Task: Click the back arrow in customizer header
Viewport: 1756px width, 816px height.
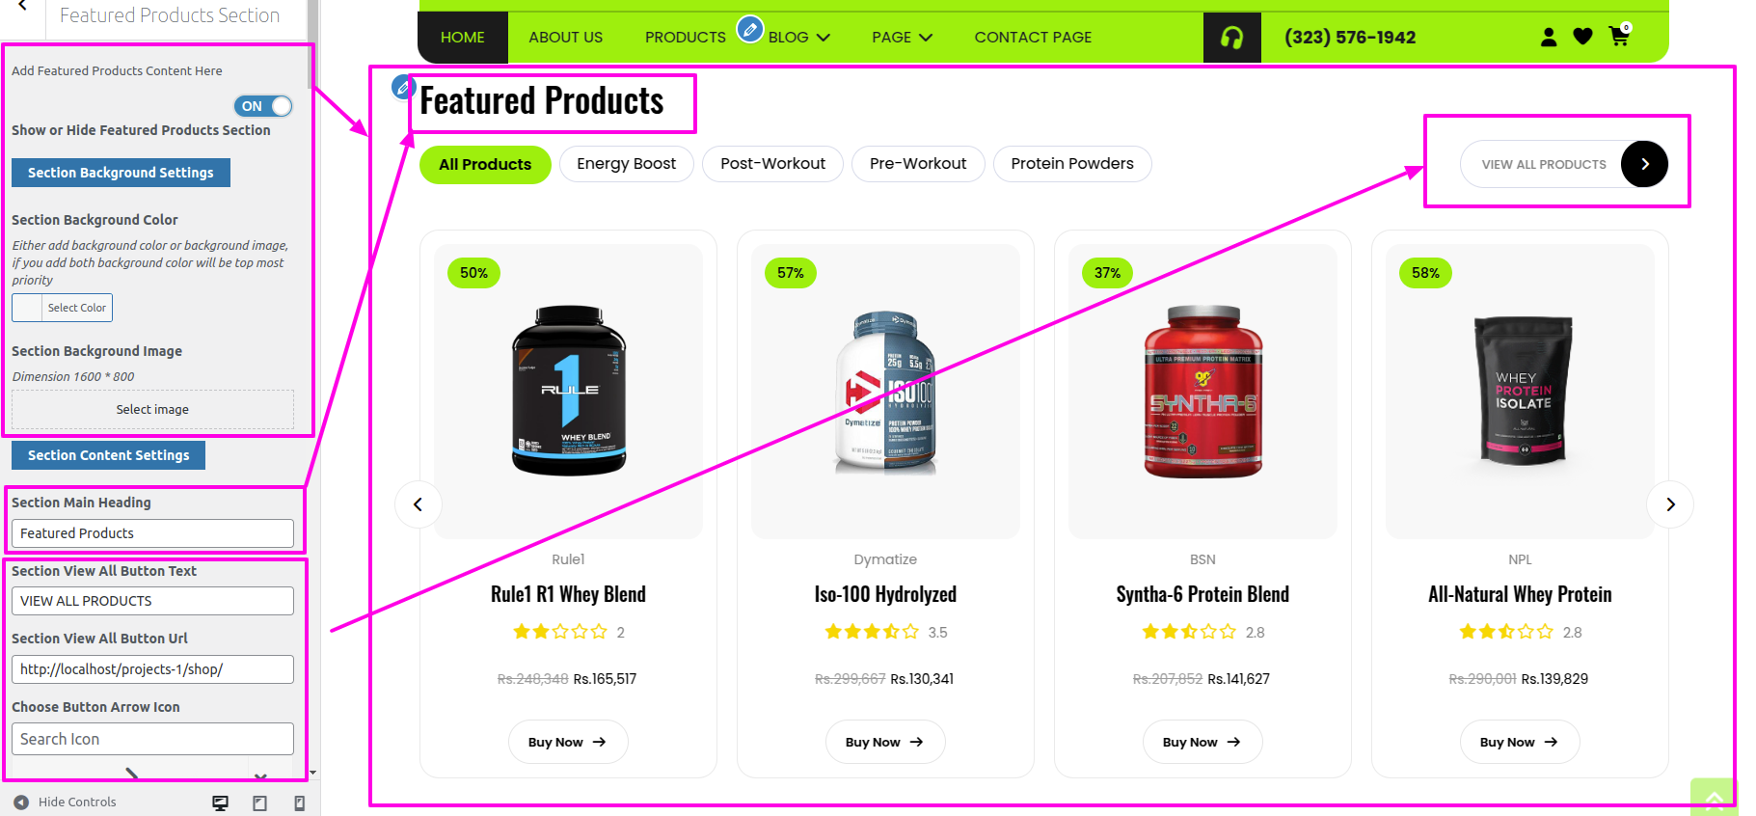Action: (x=22, y=8)
